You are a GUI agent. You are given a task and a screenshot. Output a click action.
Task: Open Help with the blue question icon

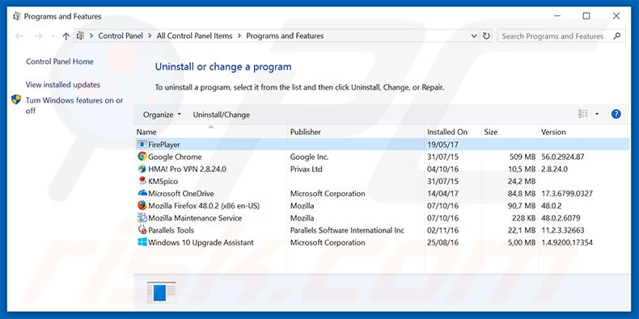(616, 115)
